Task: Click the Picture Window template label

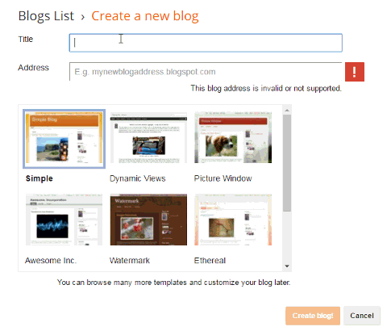Action: click(x=223, y=178)
